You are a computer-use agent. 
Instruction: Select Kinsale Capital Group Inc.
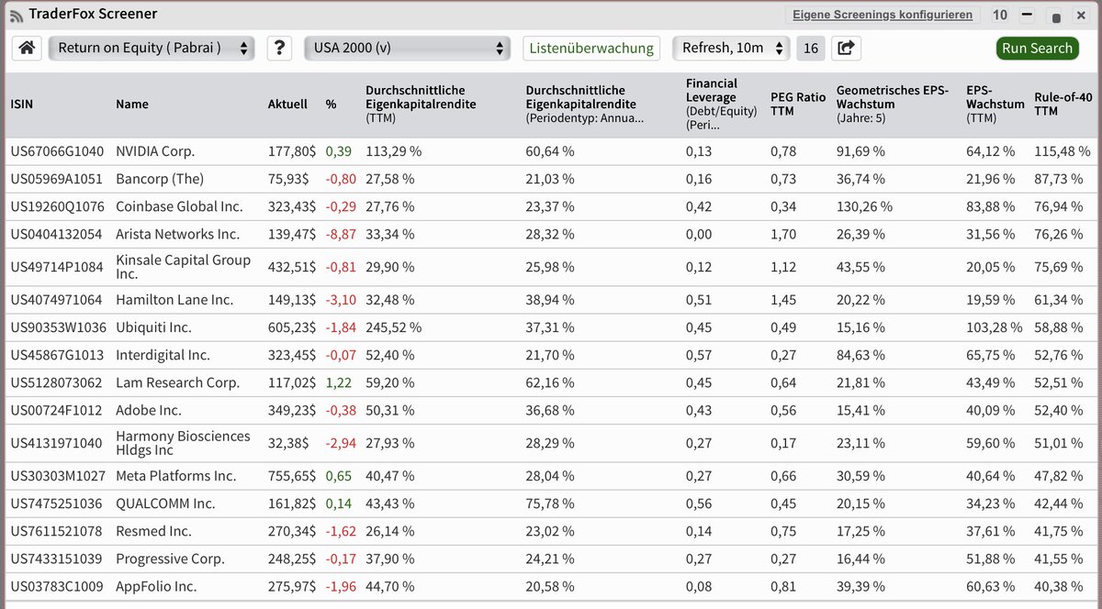coord(183,267)
